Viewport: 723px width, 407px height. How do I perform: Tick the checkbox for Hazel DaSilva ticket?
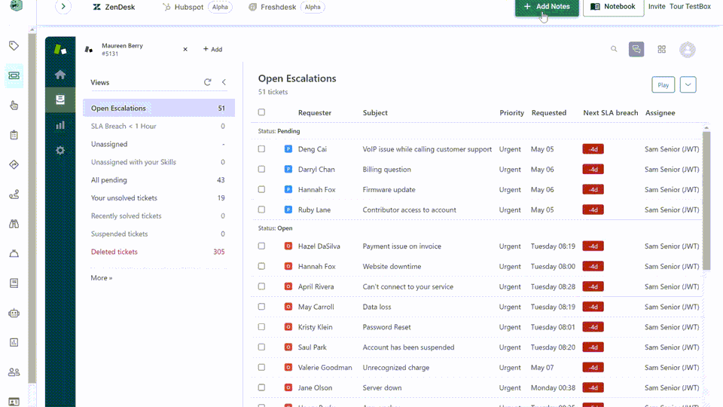[261, 246]
